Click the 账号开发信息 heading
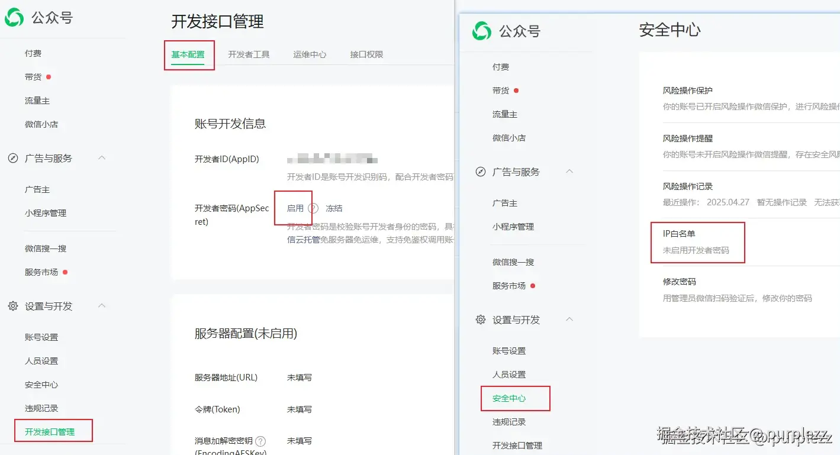Screen dimensions: 840x455 click(x=230, y=124)
